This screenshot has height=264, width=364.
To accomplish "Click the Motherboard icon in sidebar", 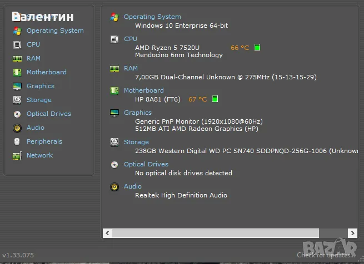I will click(17, 72).
